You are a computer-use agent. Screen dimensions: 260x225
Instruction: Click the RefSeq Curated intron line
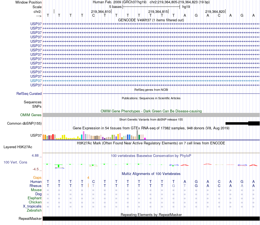pyautogui.click(x=151, y=93)
